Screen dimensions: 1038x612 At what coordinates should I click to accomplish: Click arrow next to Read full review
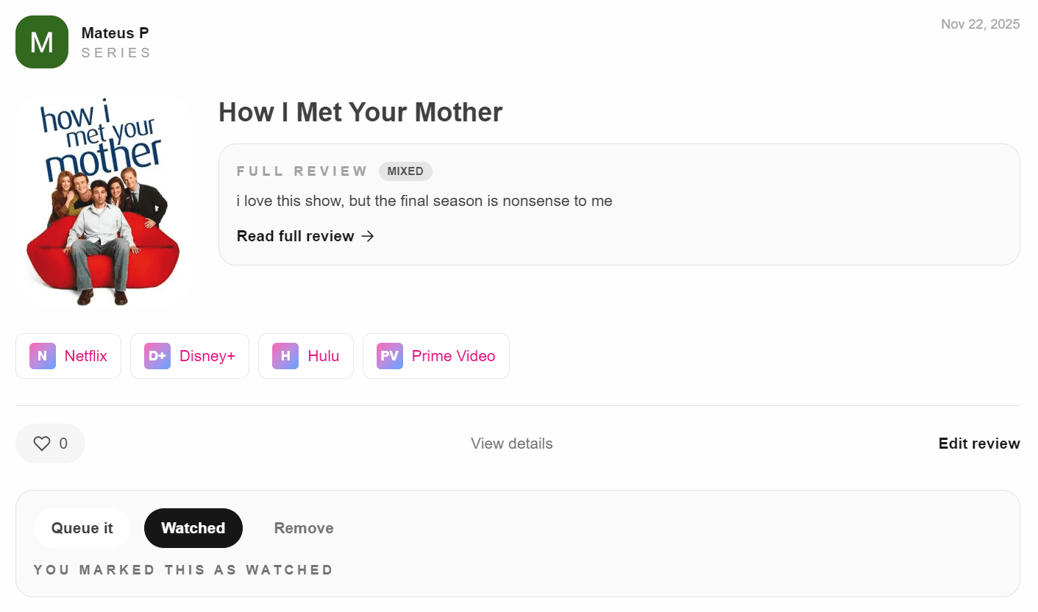pos(369,236)
